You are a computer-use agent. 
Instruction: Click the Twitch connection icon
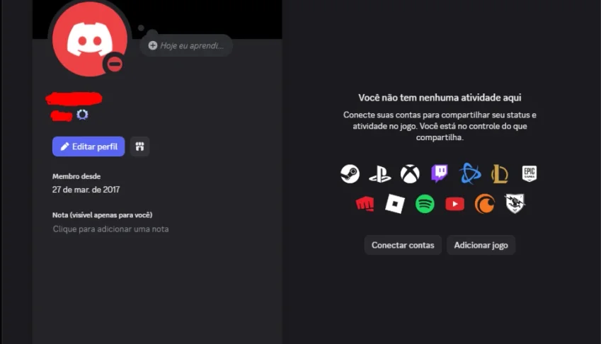440,173
